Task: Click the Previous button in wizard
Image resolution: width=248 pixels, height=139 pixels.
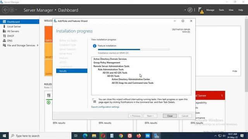Action: (135, 116)
